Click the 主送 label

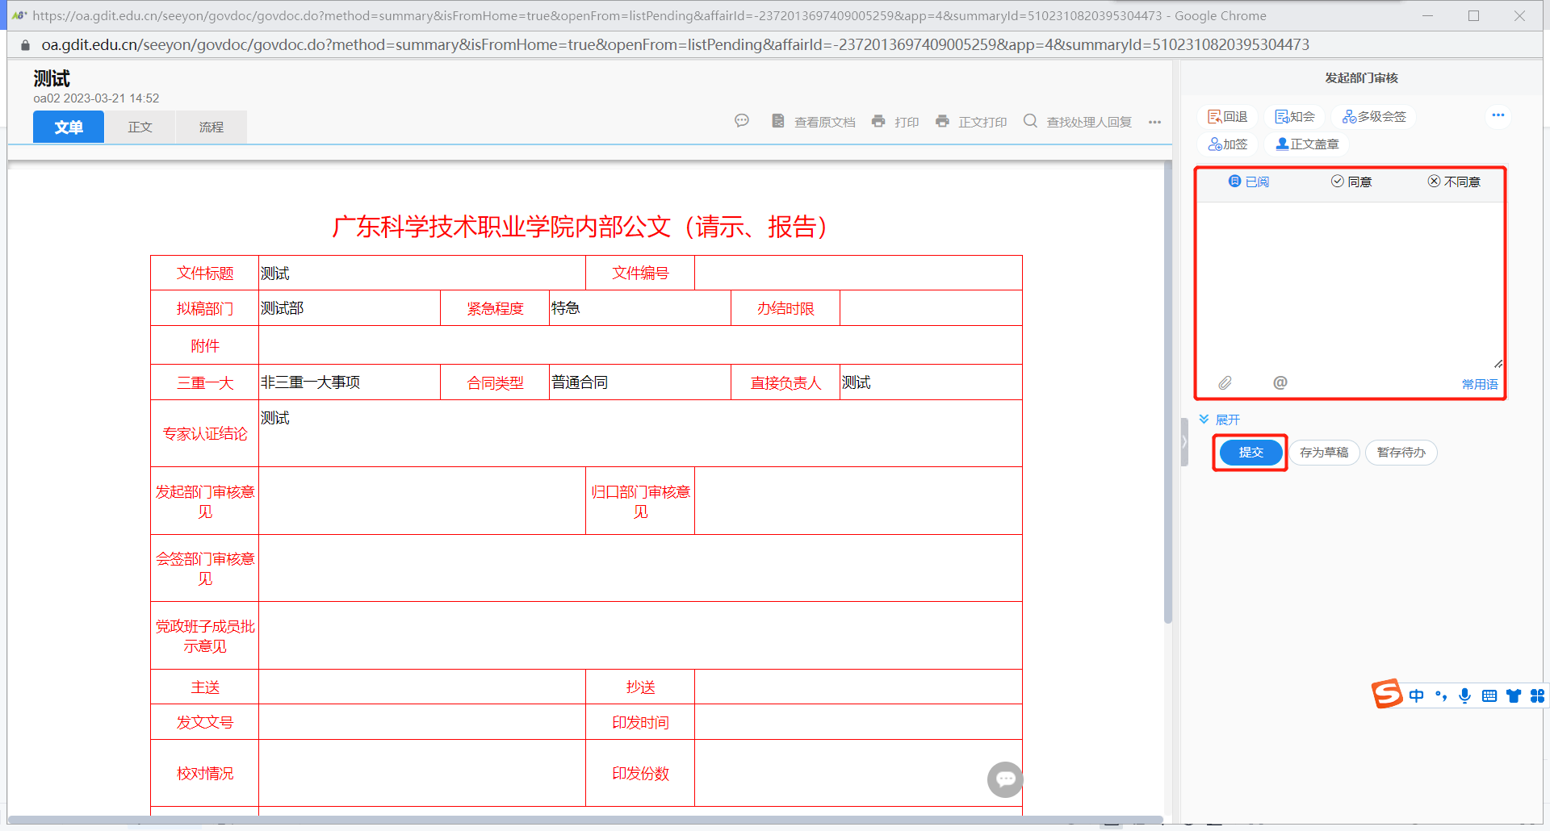click(205, 687)
